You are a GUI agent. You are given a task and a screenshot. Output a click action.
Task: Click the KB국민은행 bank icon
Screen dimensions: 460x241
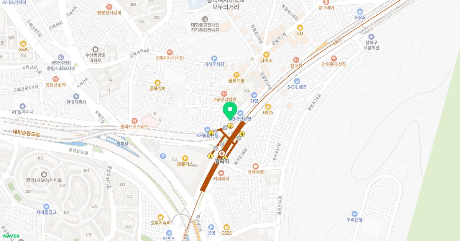click(240, 113)
